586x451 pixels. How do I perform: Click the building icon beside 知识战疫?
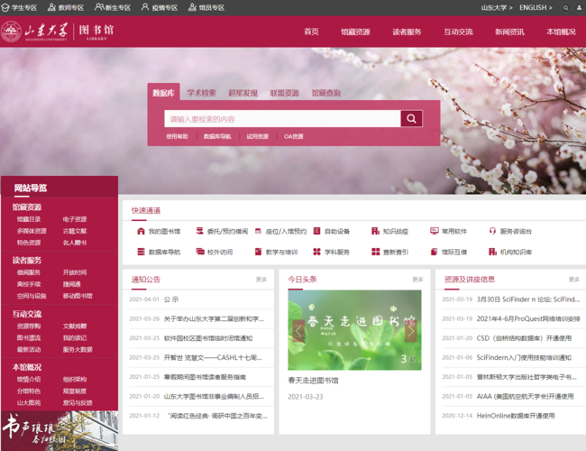tap(375, 231)
